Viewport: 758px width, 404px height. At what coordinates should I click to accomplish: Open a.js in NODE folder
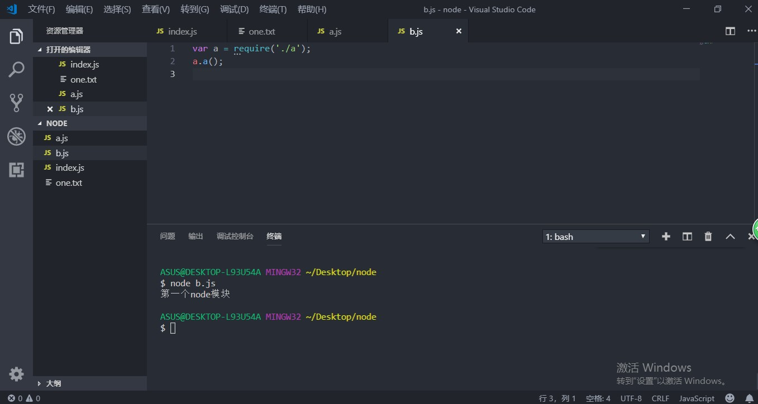click(90, 138)
